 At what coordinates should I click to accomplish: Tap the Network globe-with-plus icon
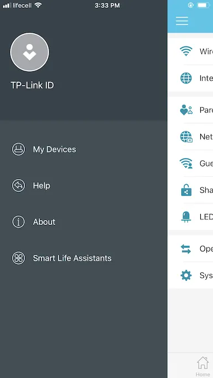(x=186, y=136)
